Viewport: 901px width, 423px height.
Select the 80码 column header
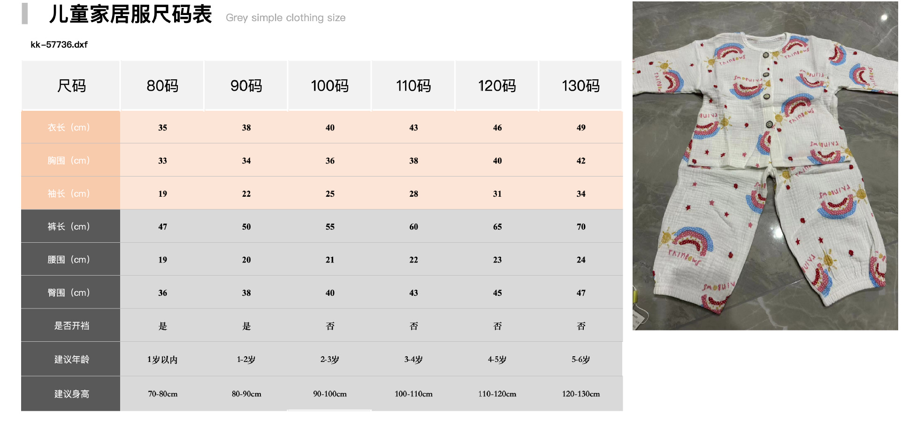point(162,86)
